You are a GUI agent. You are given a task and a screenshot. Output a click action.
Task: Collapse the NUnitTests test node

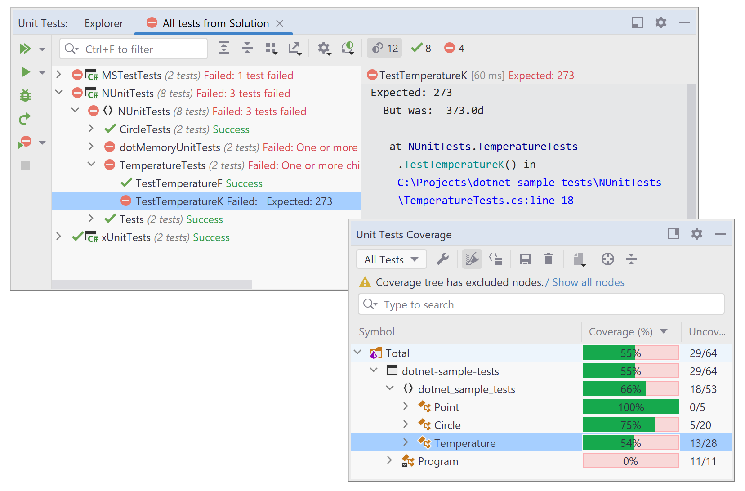coord(59,93)
